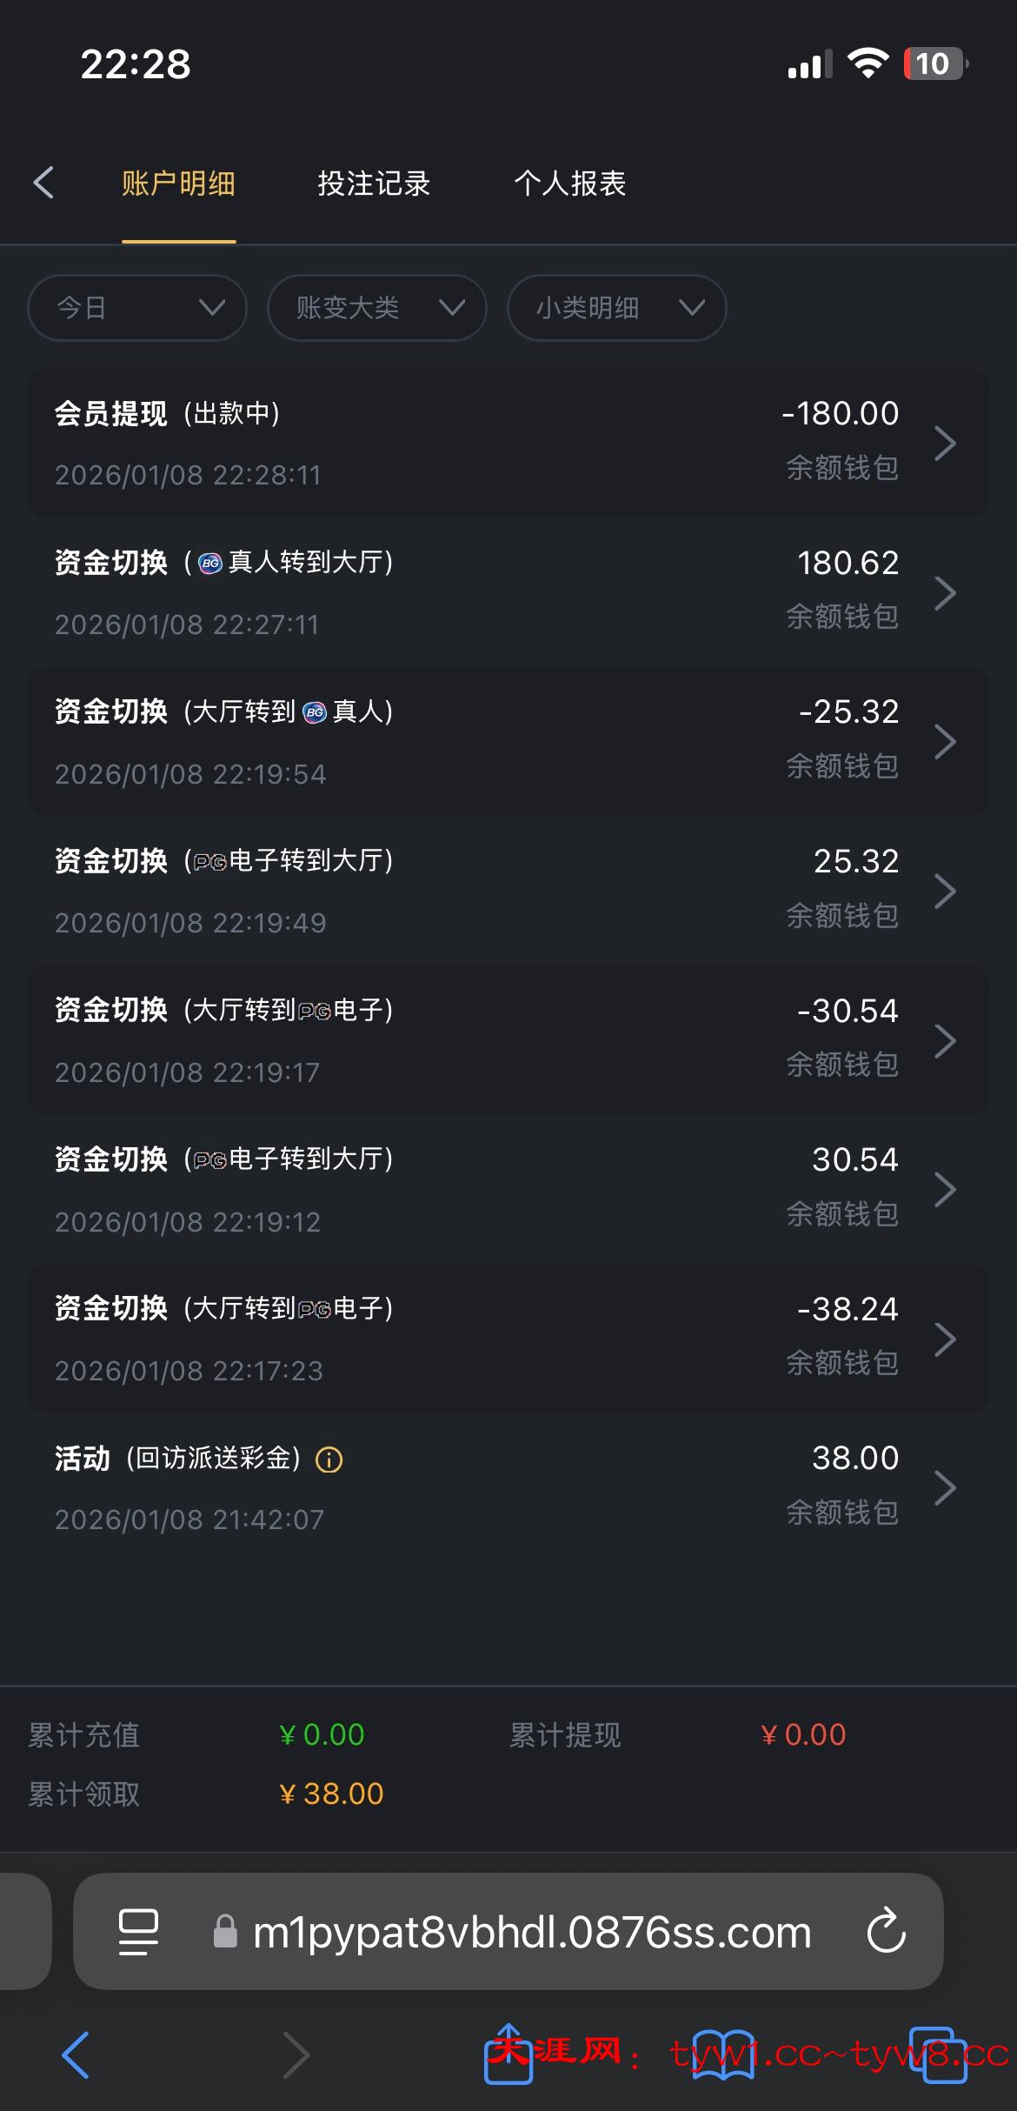
Task: Tap the page reload icon in address bar
Action: (x=886, y=1931)
